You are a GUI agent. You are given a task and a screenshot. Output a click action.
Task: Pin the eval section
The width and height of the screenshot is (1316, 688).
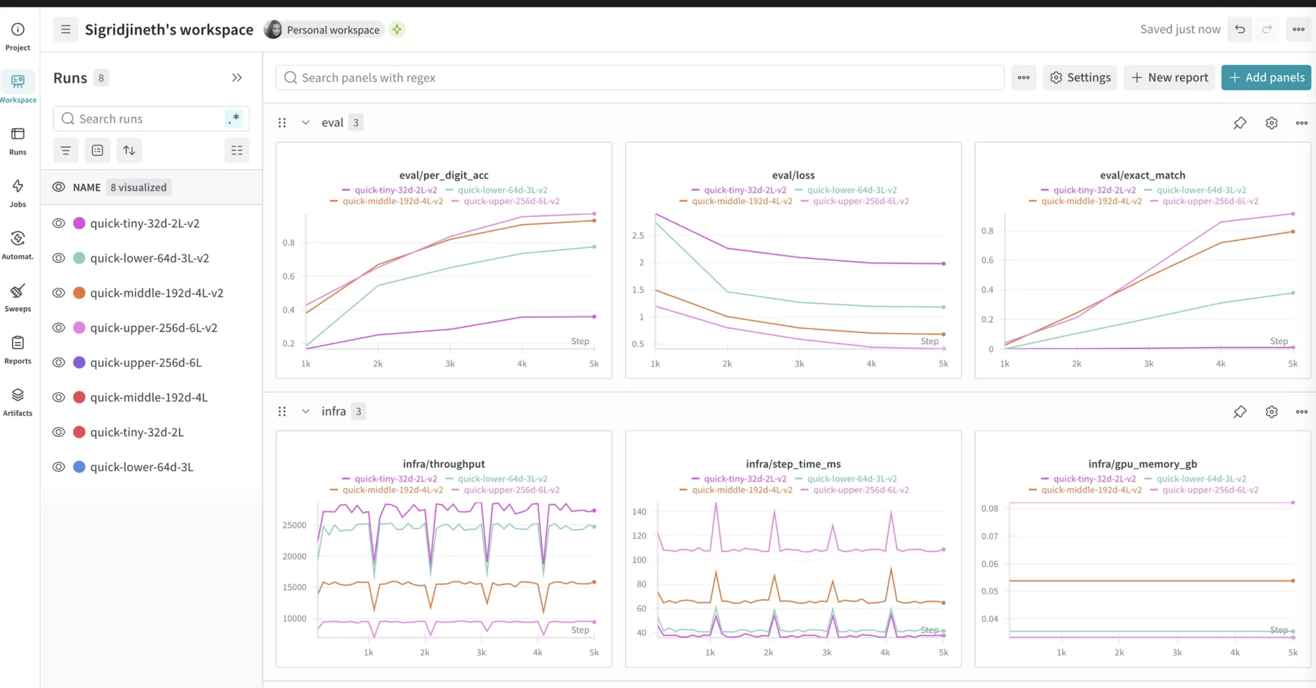[1239, 122]
